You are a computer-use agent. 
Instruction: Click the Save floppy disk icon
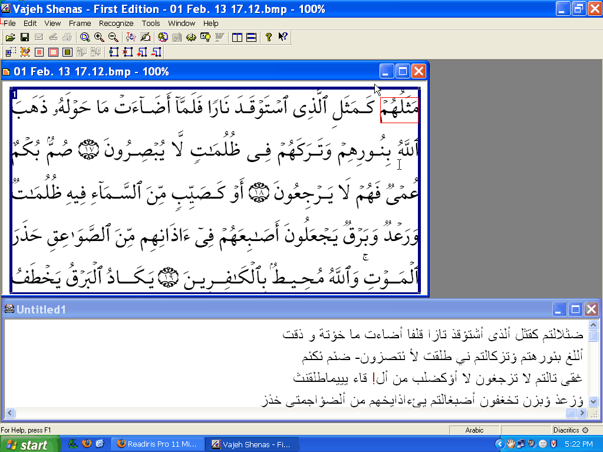pyautogui.click(x=25, y=37)
